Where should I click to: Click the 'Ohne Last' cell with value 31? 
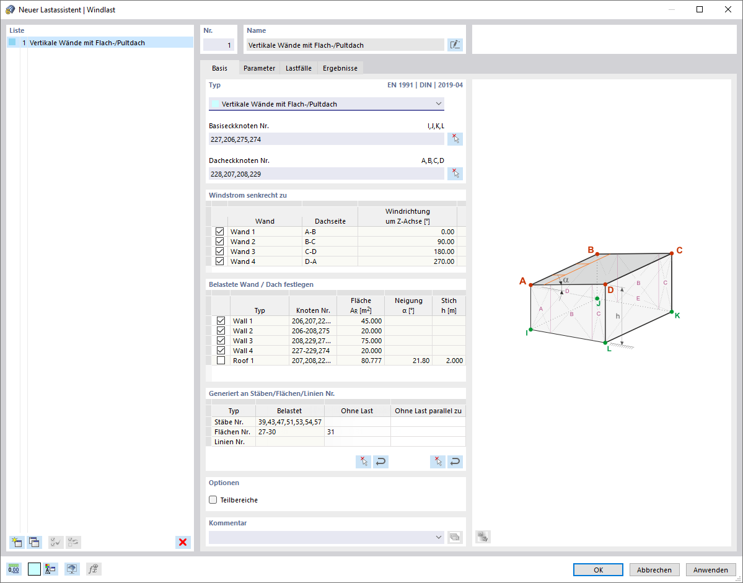pyautogui.click(x=358, y=432)
